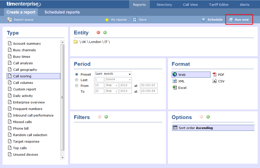Viewport: 260px width, 168px height.
Task: Switch to the Tariff Editor tab
Action: (219, 5)
